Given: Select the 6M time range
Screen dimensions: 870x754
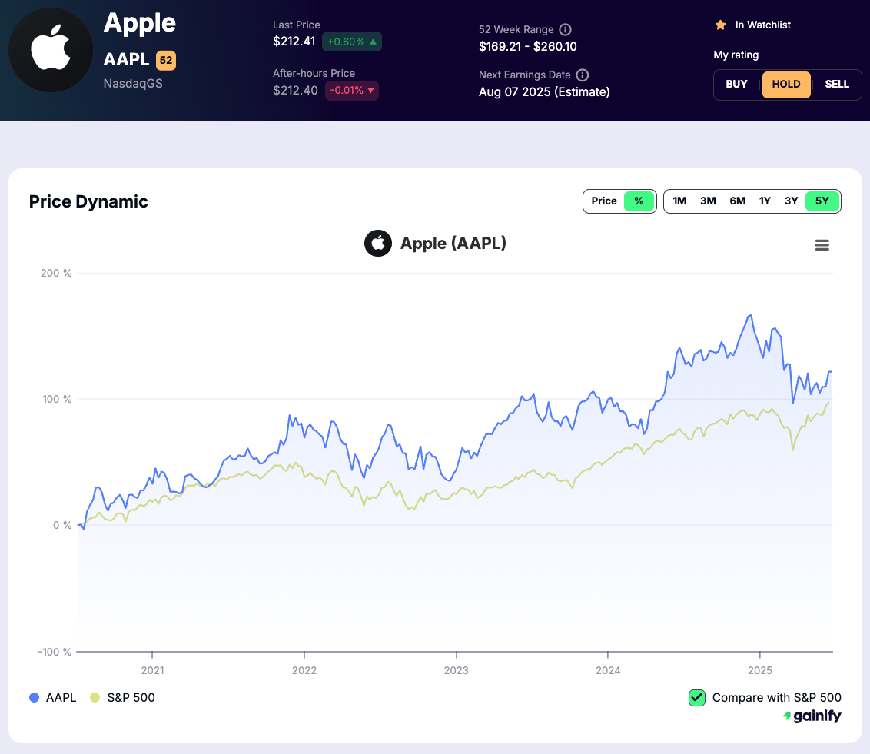Looking at the screenshot, I should [x=737, y=201].
